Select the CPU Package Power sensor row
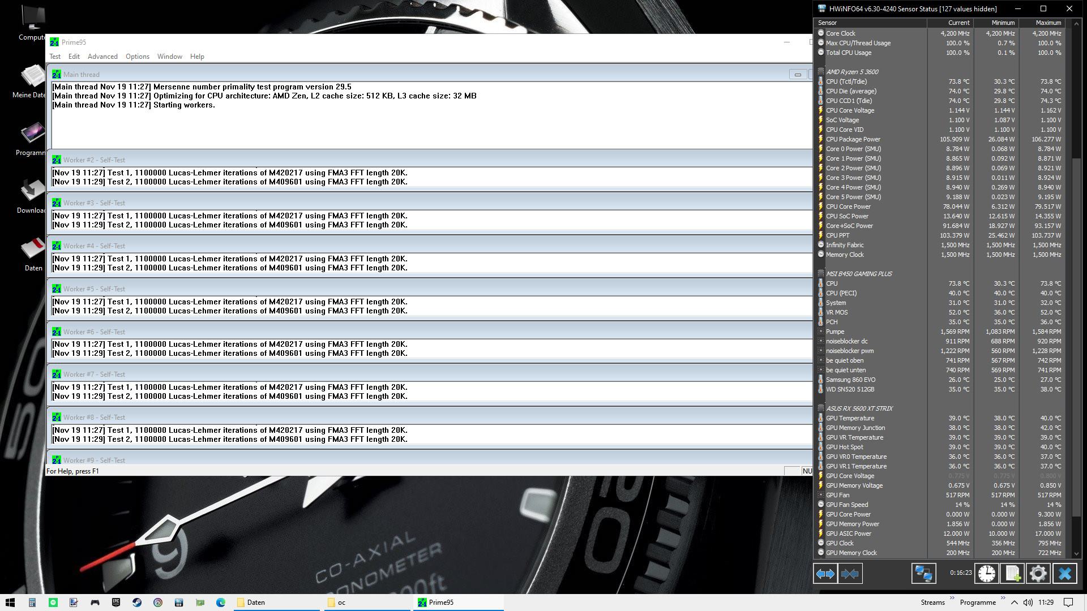The image size is (1087, 611). point(940,139)
